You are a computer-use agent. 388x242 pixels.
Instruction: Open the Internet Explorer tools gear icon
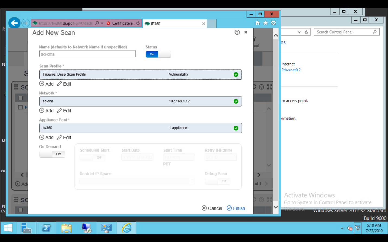pos(273,23)
